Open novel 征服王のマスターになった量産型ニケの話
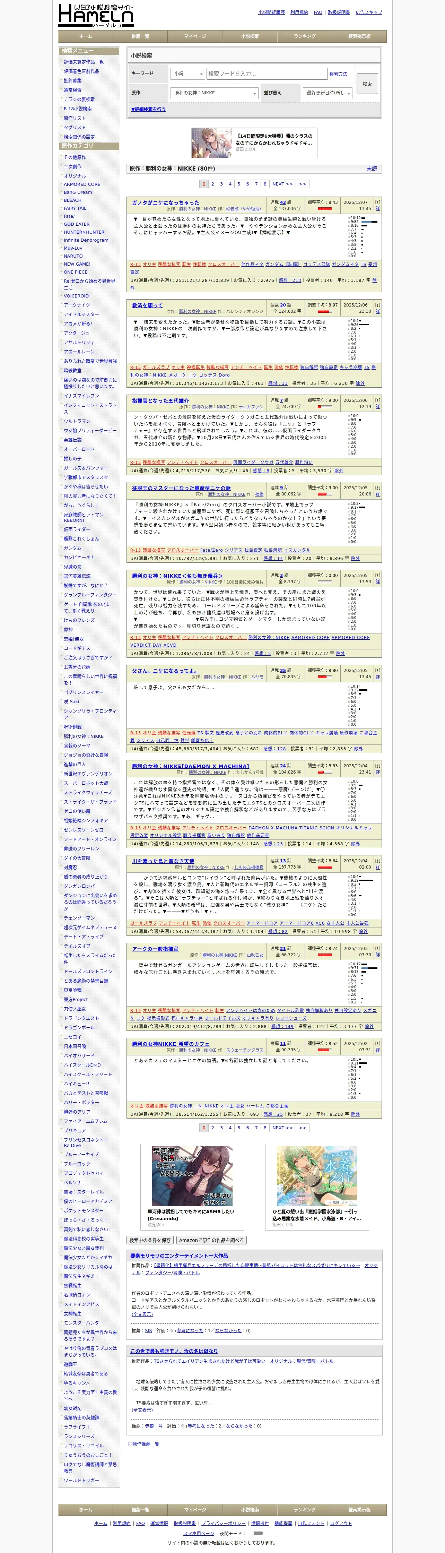 181,488
